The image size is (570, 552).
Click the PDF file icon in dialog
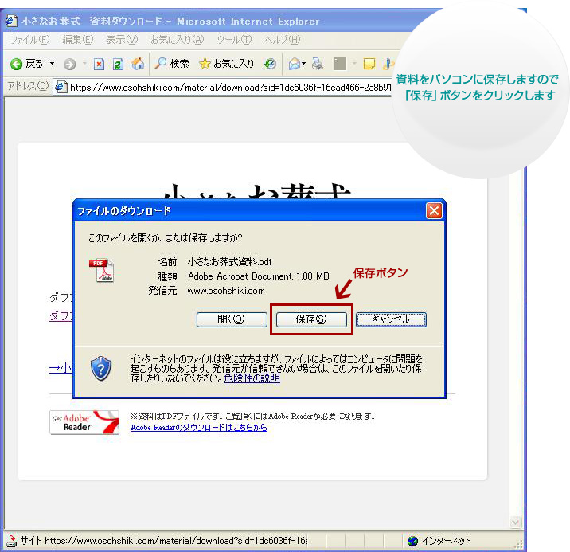pyautogui.click(x=101, y=270)
